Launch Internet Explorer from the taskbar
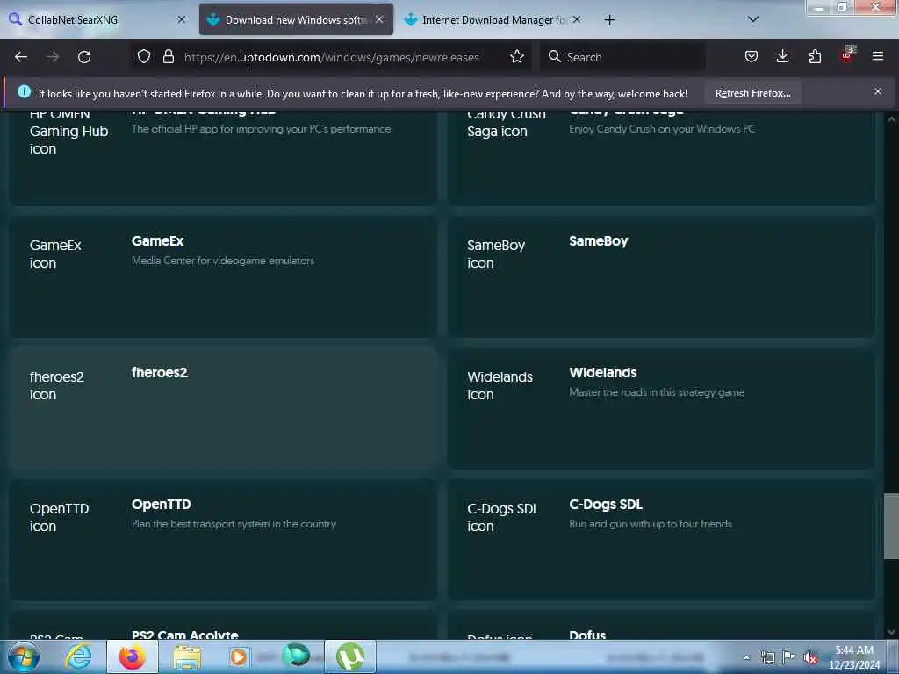Screen dimensions: 899x674 78,656
